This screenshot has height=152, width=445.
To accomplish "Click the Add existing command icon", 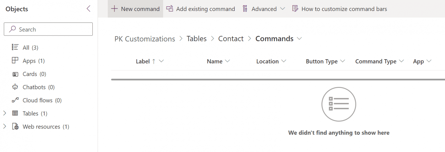I will [x=169, y=9].
